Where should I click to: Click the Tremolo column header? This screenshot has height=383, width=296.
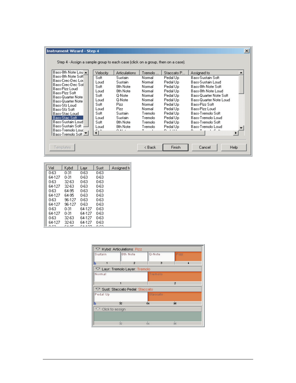(x=150, y=73)
